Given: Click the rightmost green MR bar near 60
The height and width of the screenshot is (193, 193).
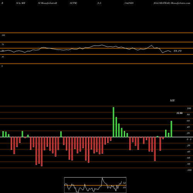Looking at the screenshot, I should [171, 129].
